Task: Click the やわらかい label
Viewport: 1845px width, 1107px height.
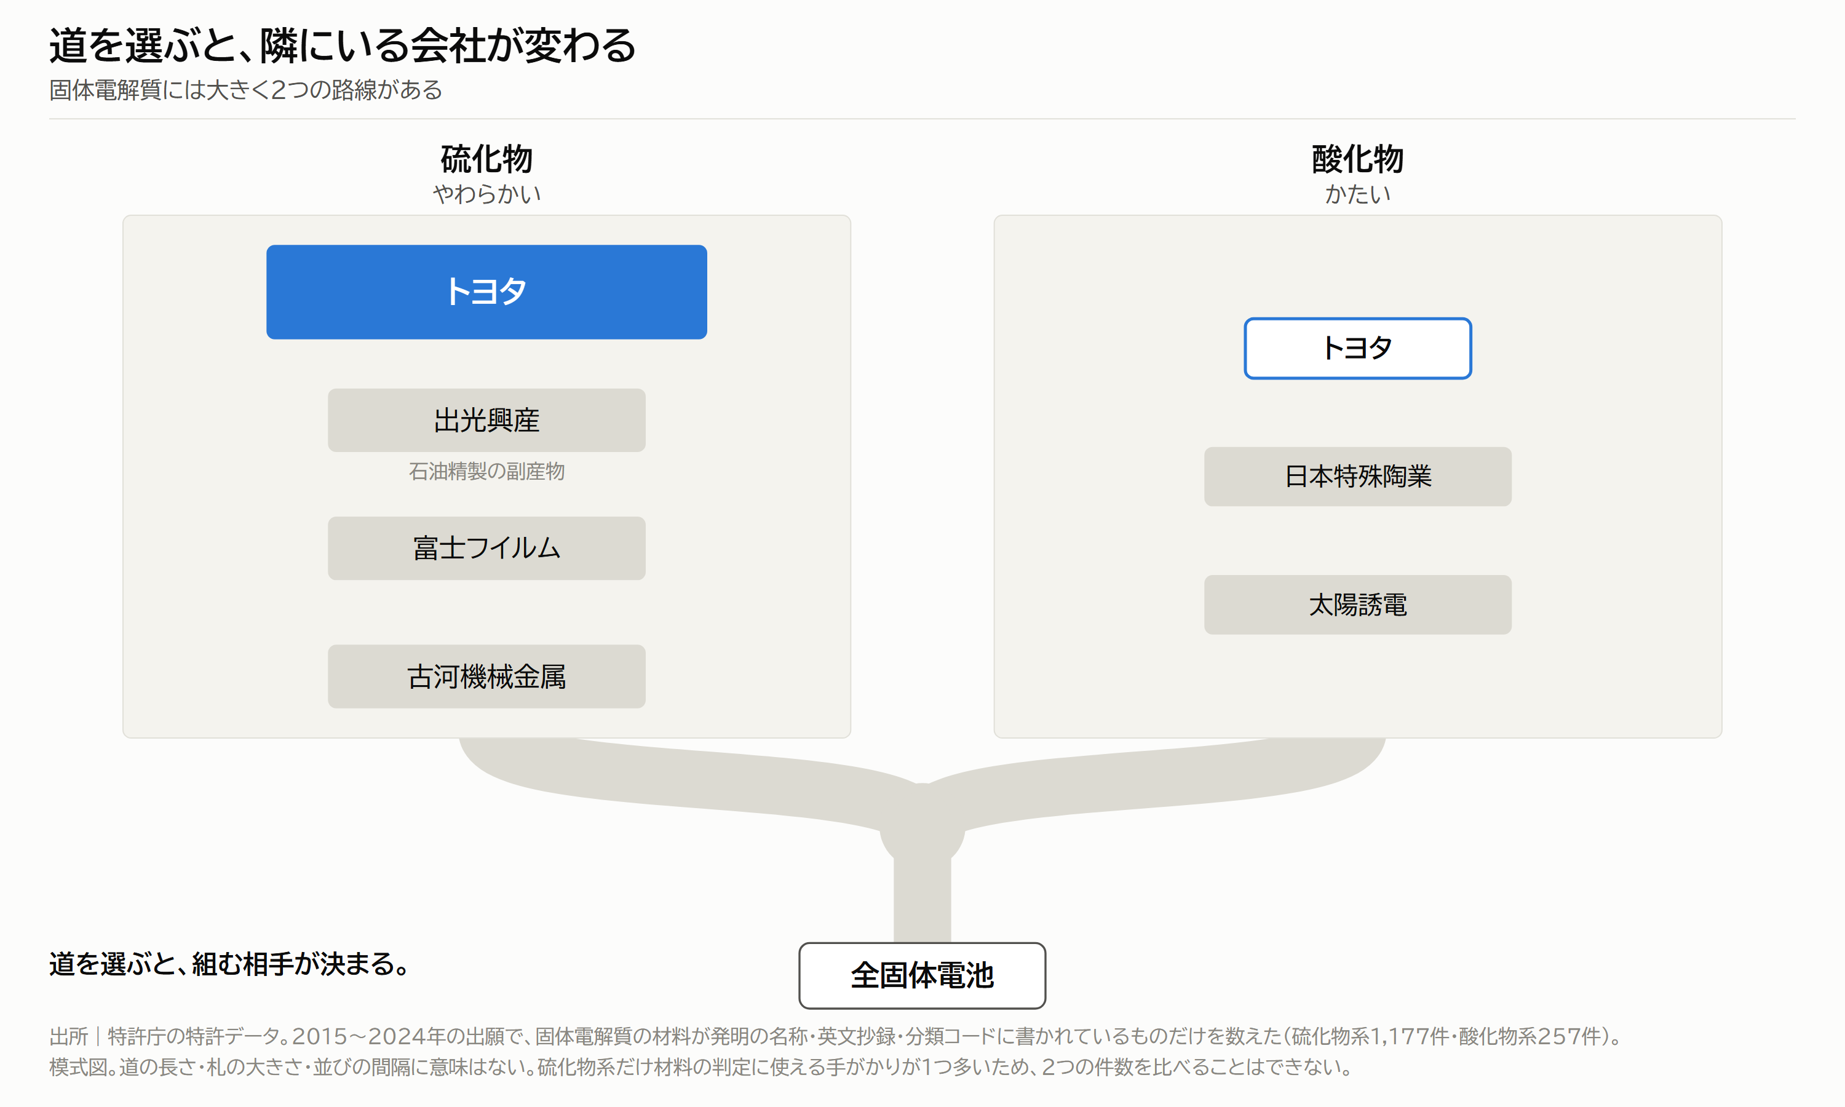Action: [x=486, y=195]
